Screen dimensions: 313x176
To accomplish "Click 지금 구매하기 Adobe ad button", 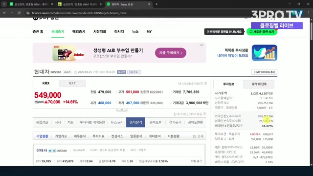I will click(171, 53).
